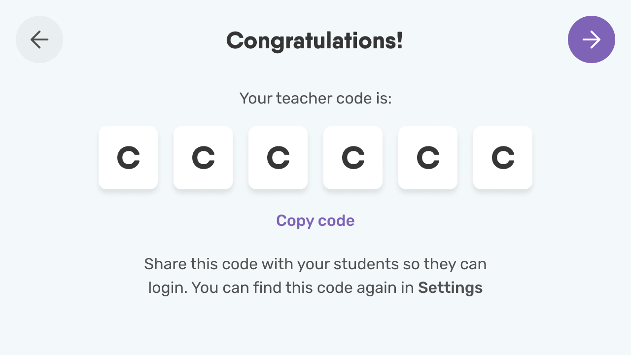Click the "Your teacher code is:" label
The image size is (631, 355).
click(315, 99)
